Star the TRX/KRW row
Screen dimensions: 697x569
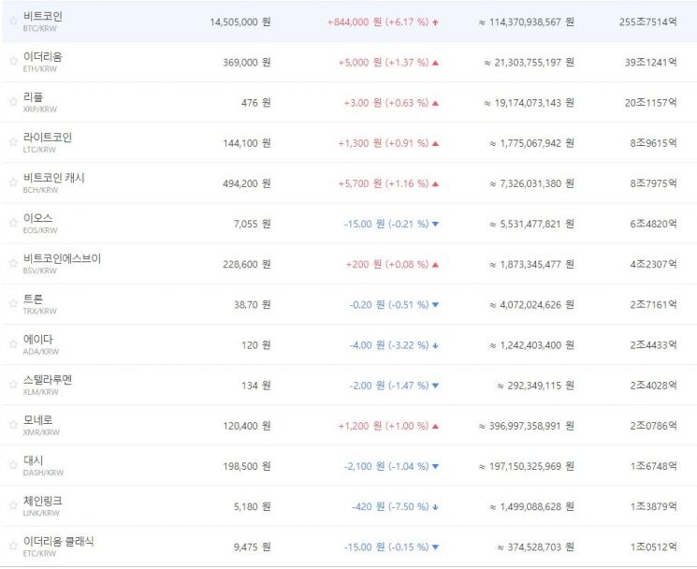click(13, 303)
